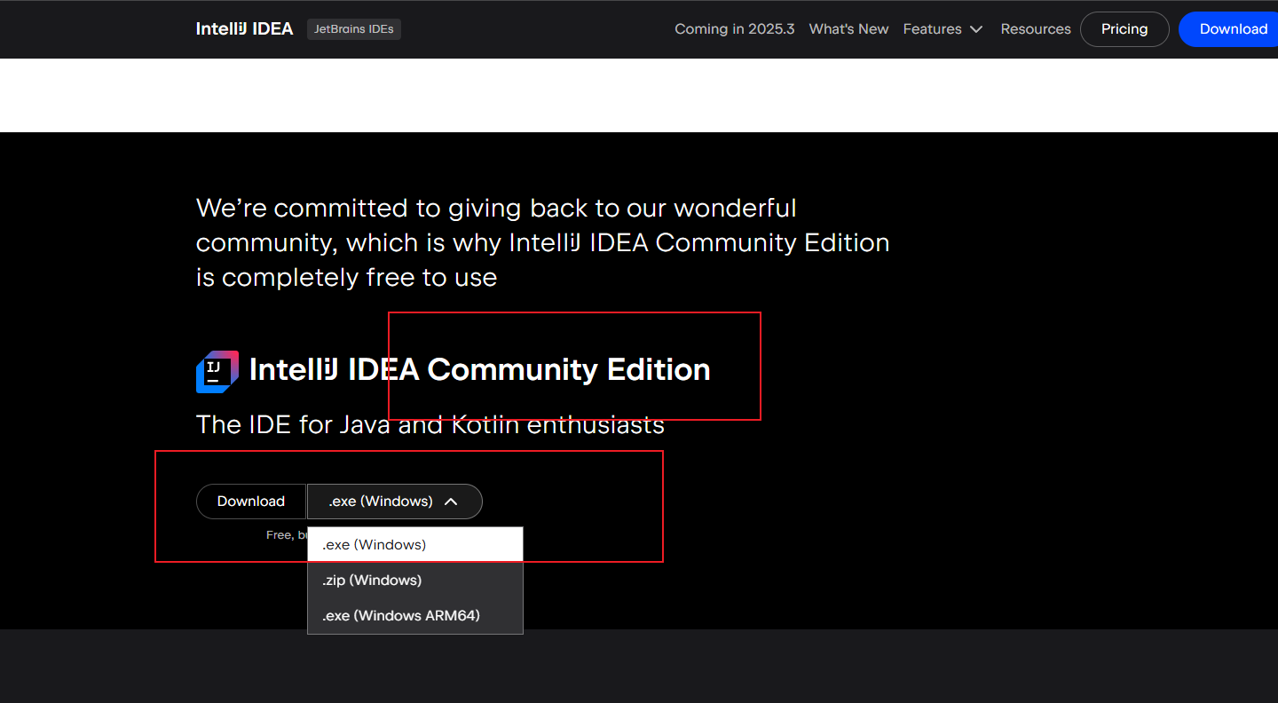Collapse the .exe (Windows) format dropdown
1278x703 pixels.
(394, 502)
